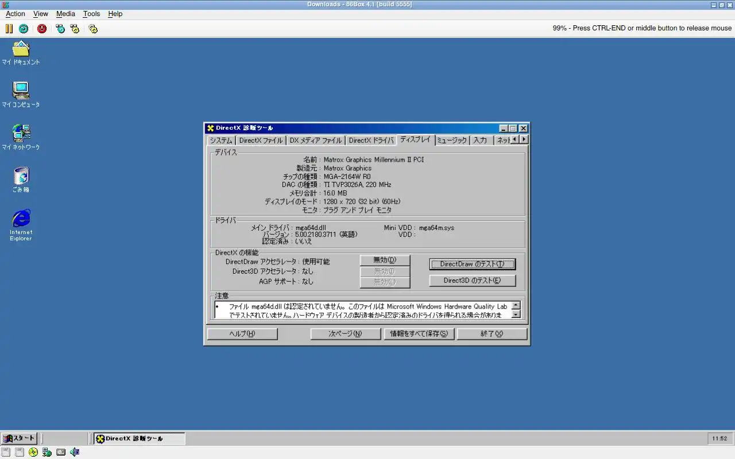Switch to the DirectX ドライバ tab
Viewport: 735px width, 459px height.
(x=371, y=141)
